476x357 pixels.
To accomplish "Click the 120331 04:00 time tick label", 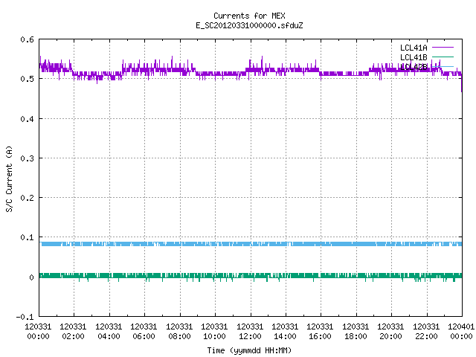I will [x=109, y=332].
